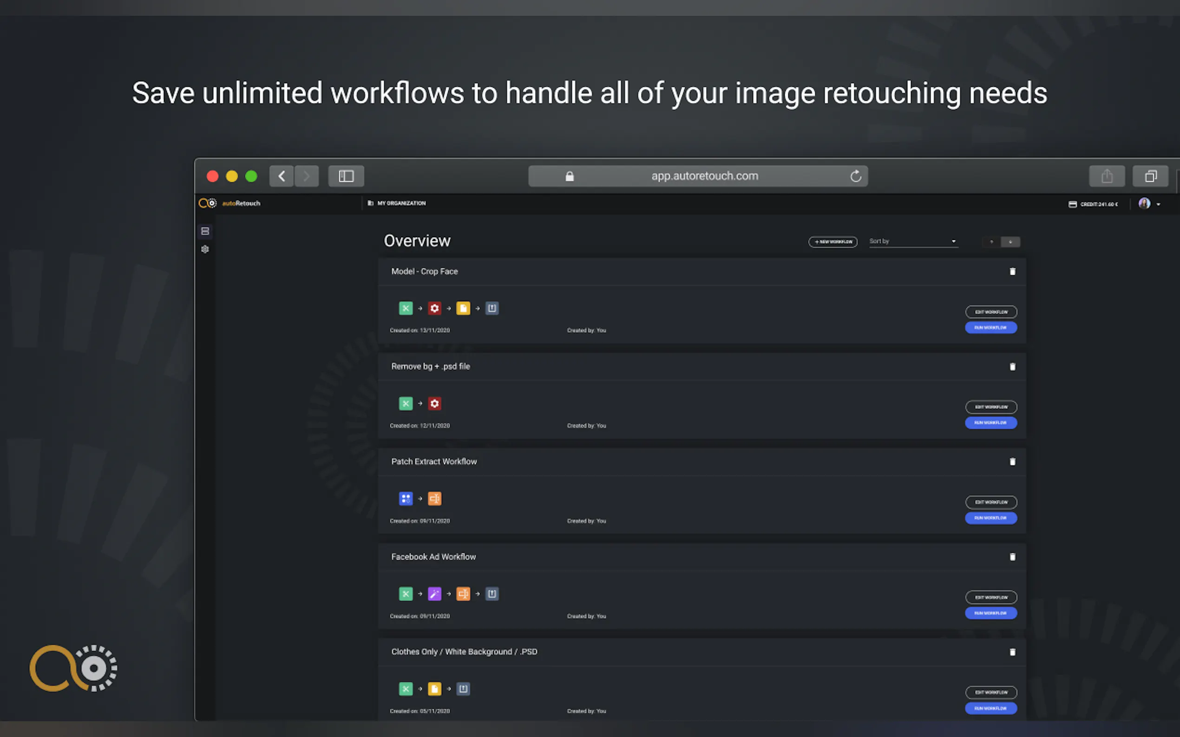Click the red gear step in Remove bg + .psd file

click(434, 404)
